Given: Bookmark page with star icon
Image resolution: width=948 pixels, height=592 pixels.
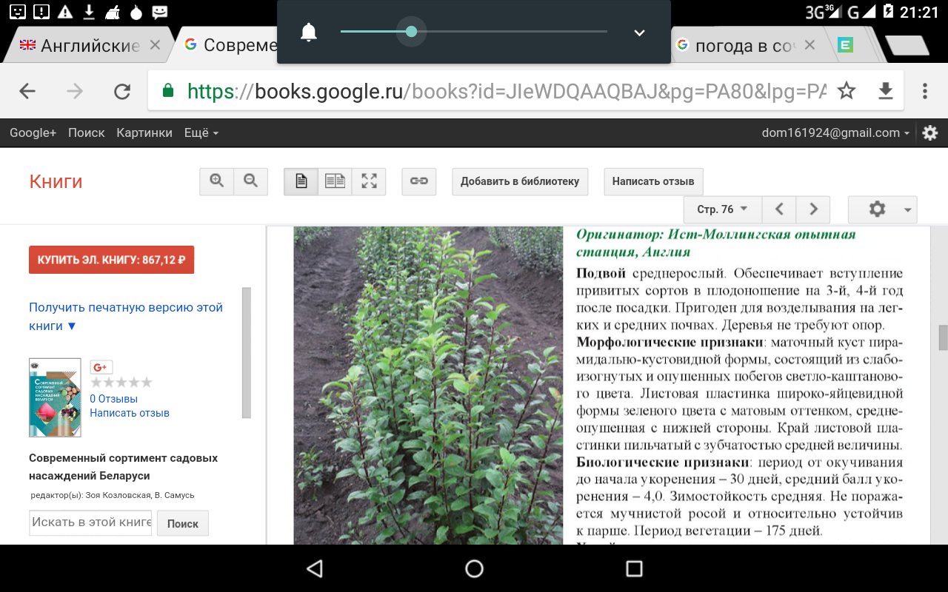Looking at the screenshot, I should [x=846, y=91].
